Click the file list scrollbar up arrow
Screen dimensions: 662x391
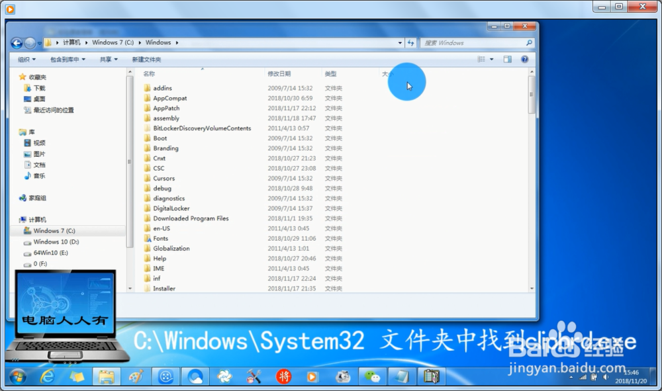click(532, 72)
